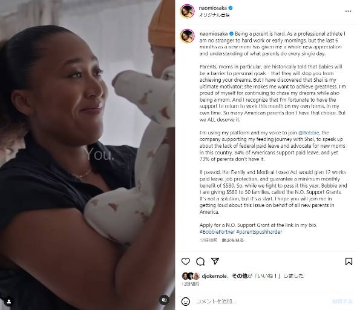Click the verified badge in the header
Screen dimensions: 357x310
[x=231, y=8]
